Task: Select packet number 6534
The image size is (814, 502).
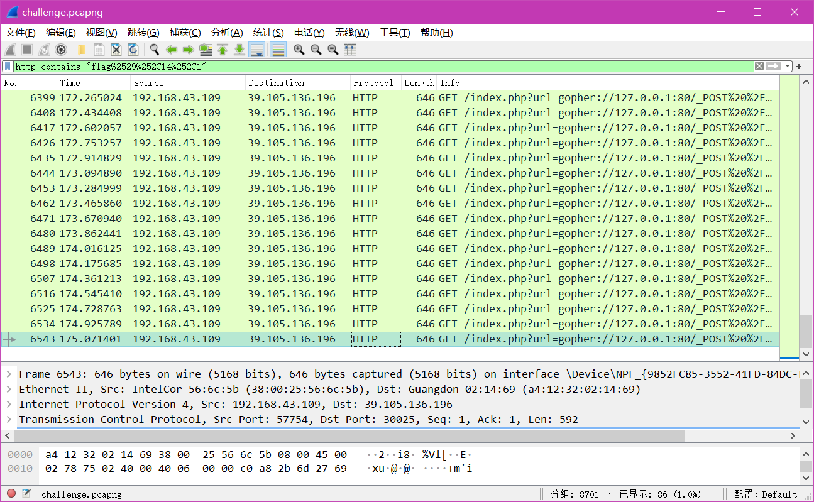Action: (390, 324)
